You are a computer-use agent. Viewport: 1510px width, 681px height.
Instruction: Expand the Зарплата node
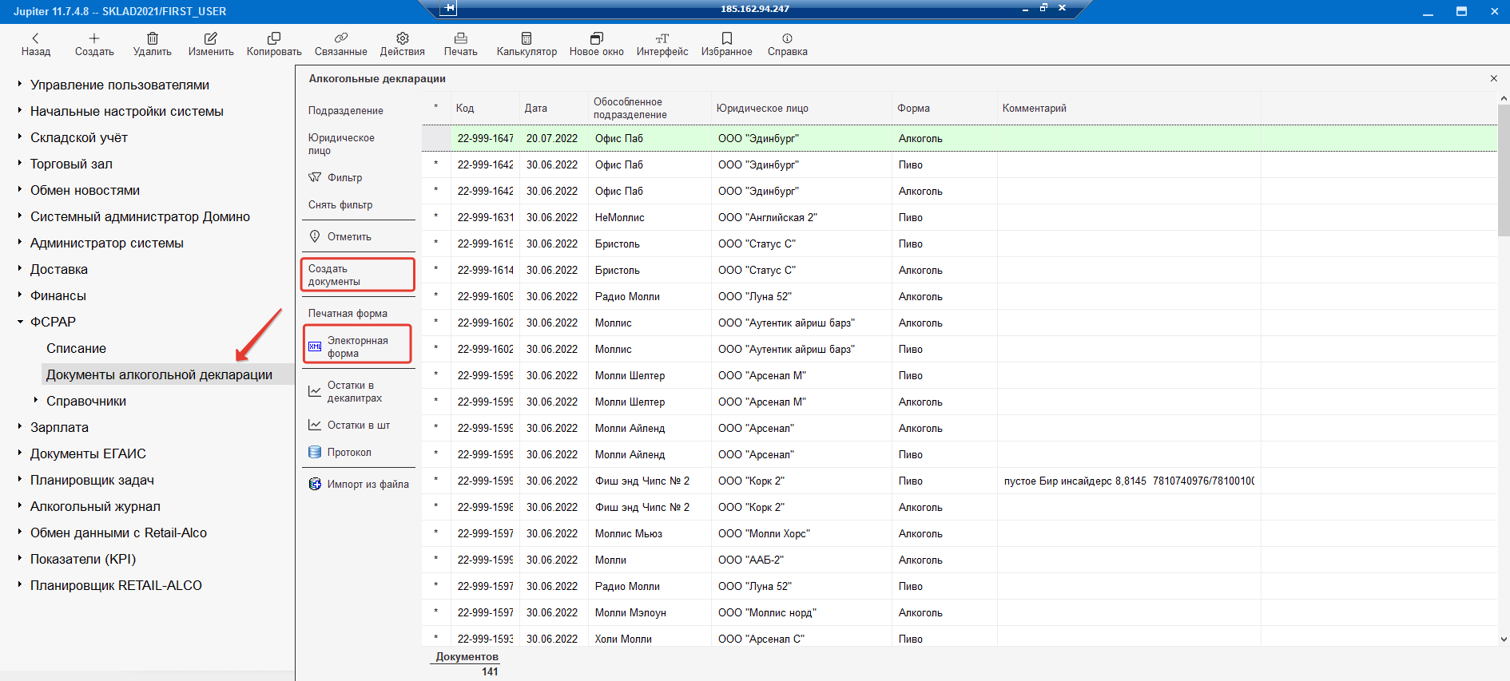pyautogui.click(x=20, y=426)
